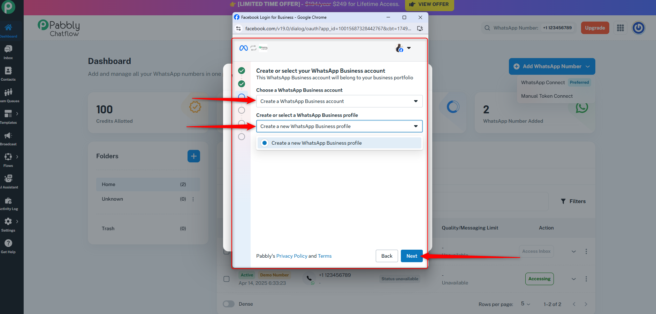Click the Credits Allotted card

pos(148,113)
